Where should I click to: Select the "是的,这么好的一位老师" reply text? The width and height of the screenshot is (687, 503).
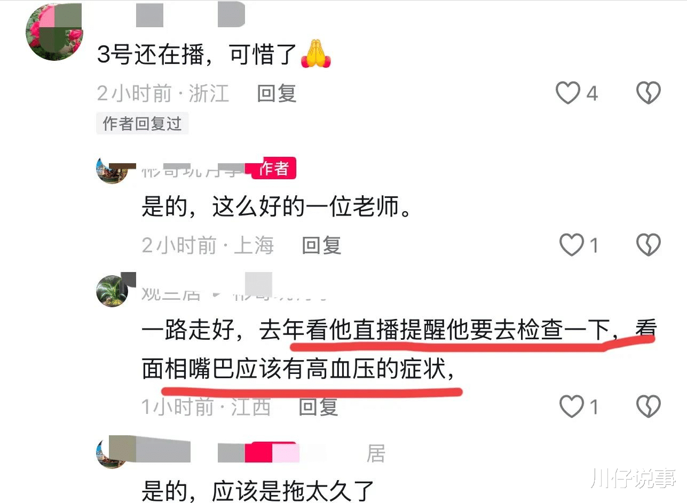277,206
